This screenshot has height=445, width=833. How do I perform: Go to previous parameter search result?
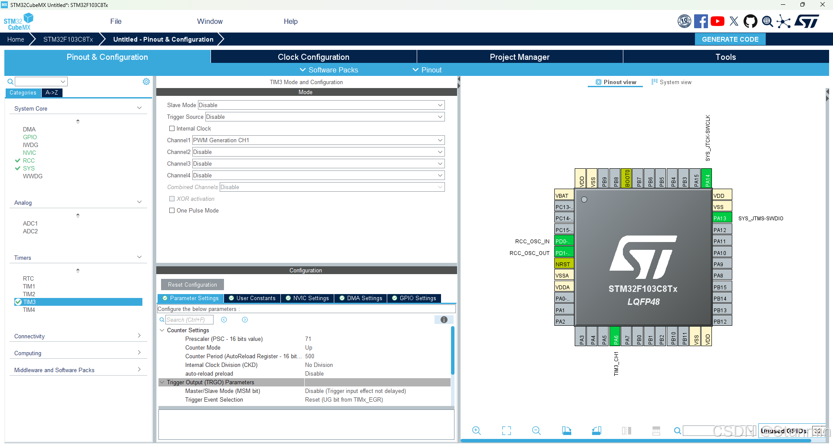click(x=224, y=320)
